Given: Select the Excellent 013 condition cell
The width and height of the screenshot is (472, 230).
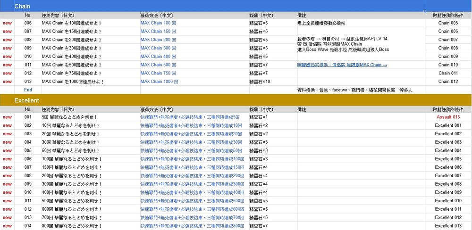Looking at the screenshot, I should click(x=448, y=226).
